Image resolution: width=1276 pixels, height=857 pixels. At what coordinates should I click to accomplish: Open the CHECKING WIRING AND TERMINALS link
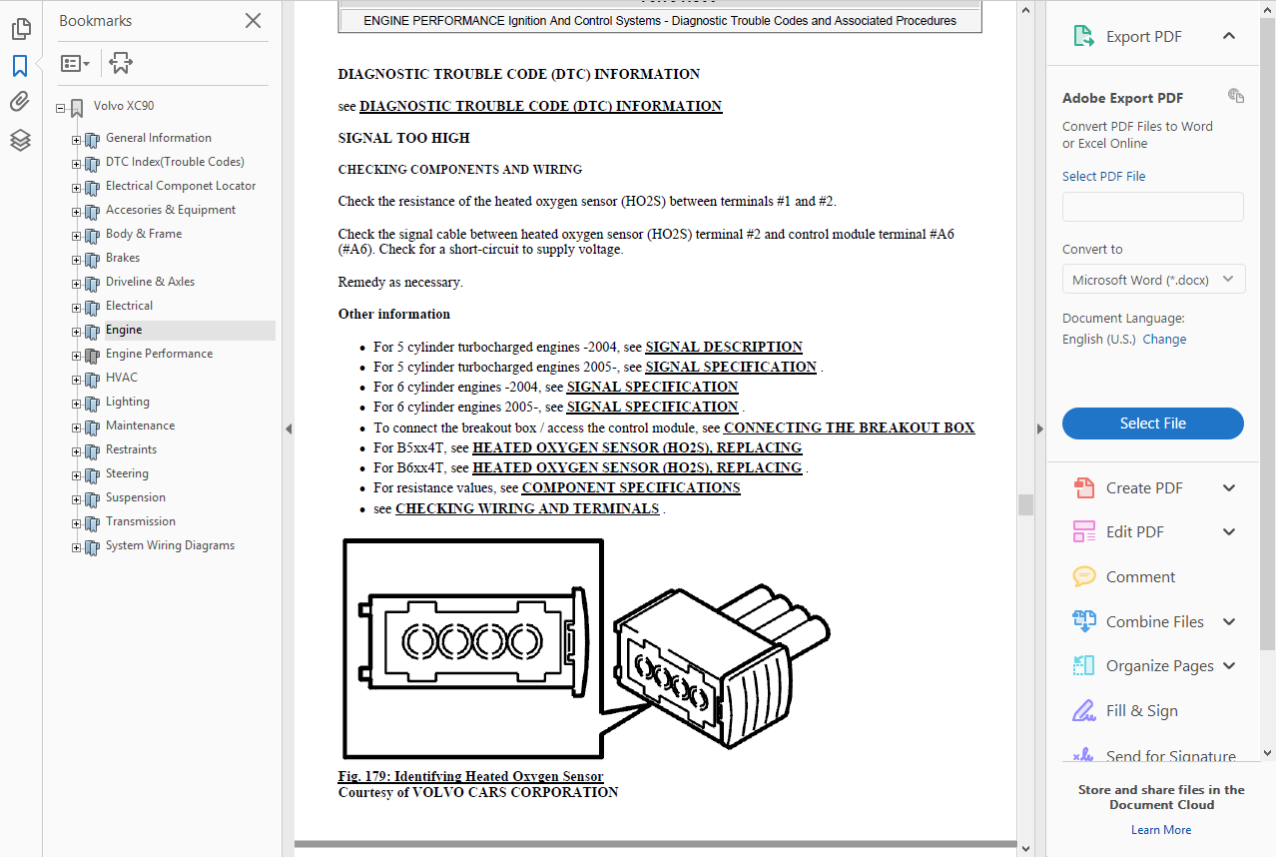pos(527,508)
